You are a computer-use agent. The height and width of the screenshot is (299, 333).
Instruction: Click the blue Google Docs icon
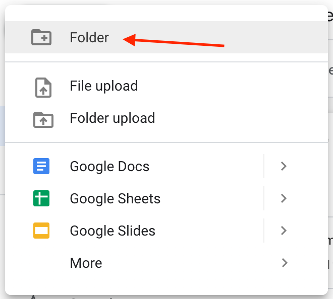(x=41, y=166)
